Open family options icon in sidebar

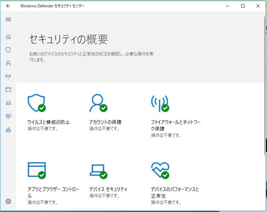click(8, 130)
